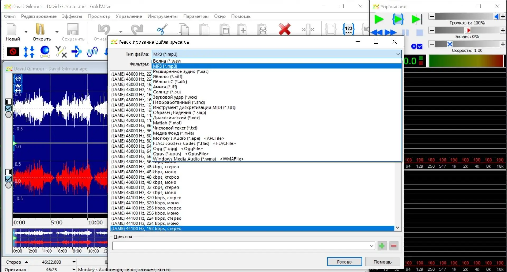This screenshot has width=507, height=272.
Task: Click the Copy icon in the toolbar
Action: pos(184,29)
